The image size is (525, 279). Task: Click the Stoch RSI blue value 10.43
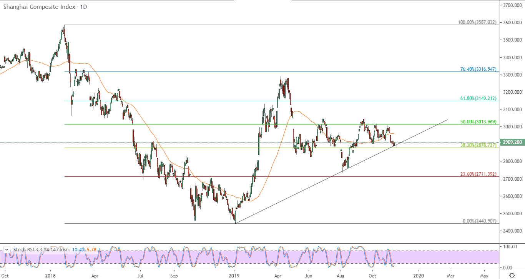point(78,250)
